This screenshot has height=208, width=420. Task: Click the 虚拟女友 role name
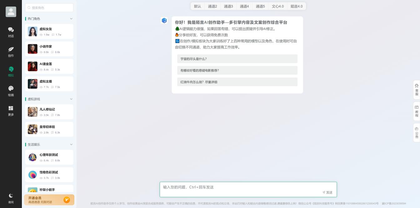pyautogui.click(x=46, y=29)
